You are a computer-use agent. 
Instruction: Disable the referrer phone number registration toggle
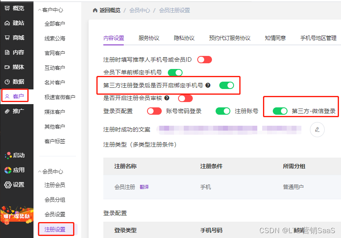point(204,59)
